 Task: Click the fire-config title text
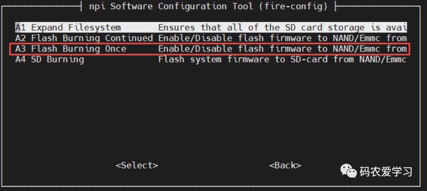pyautogui.click(x=293, y=6)
